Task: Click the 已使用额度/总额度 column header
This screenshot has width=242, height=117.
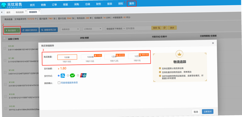Action: tap(208, 36)
